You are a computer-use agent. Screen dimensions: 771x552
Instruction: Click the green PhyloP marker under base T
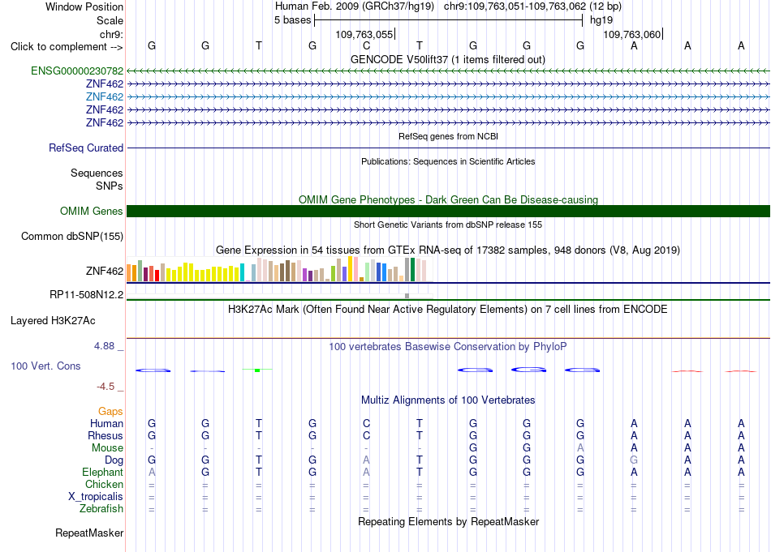pyautogui.click(x=257, y=370)
